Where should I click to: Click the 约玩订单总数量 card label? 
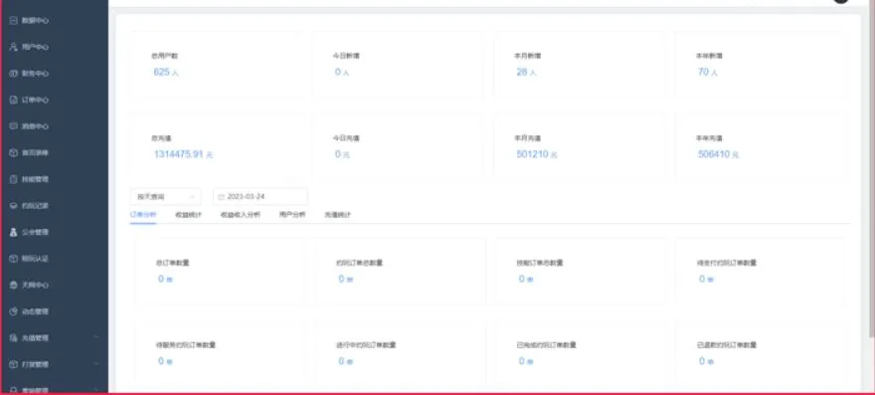click(359, 263)
